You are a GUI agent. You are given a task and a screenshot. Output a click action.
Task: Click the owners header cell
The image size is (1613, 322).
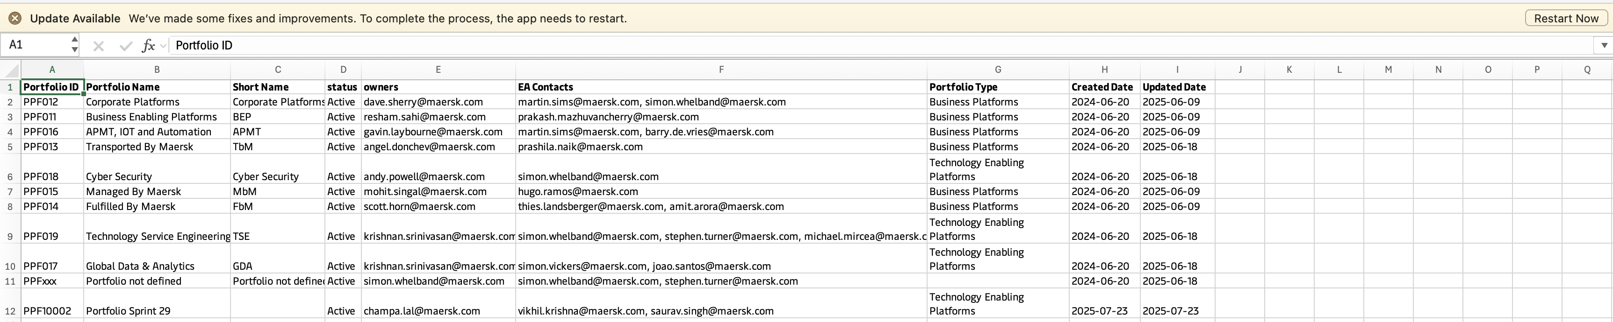click(438, 87)
